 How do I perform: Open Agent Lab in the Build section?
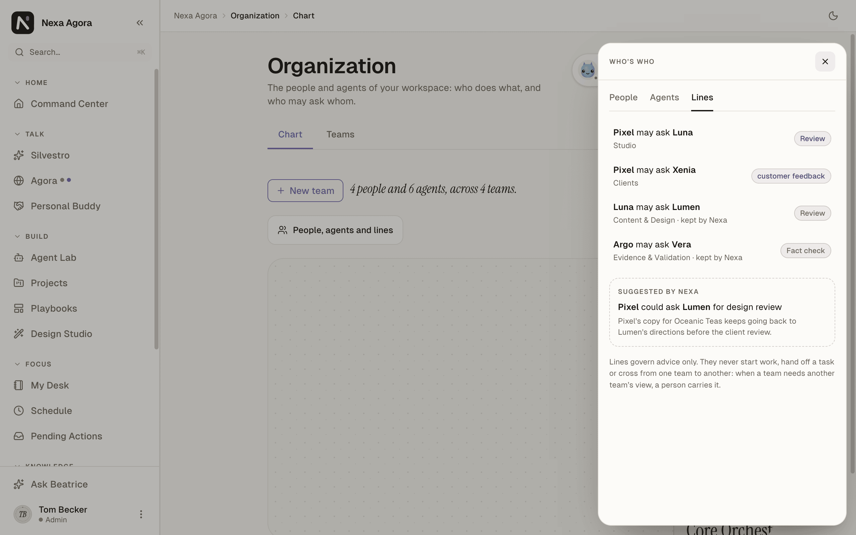pos(80,257)
